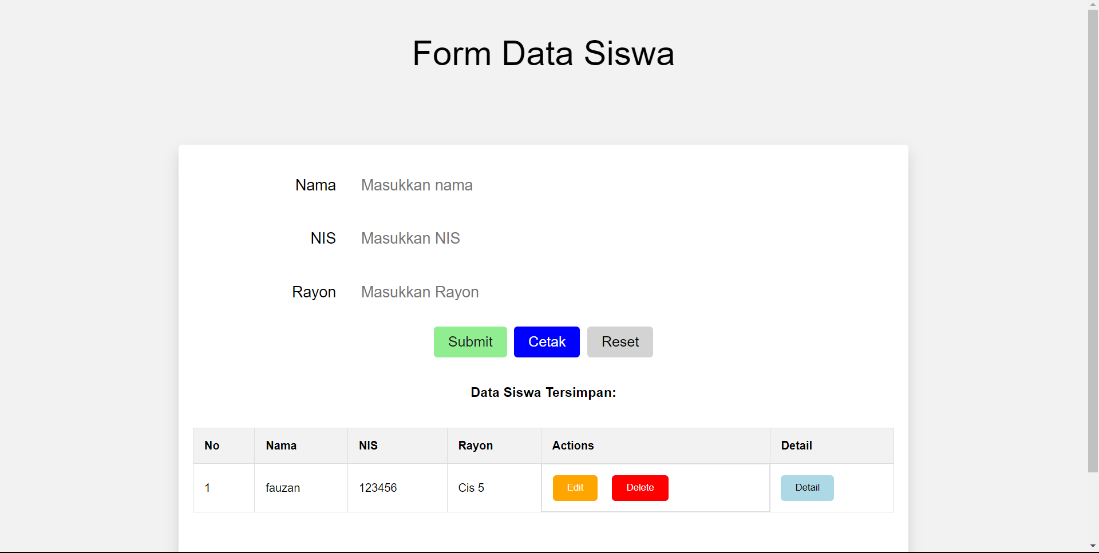Image resolution: width=1099 pixels, height=553 pixels.
Task: Click the blue Cetak button
Action: (x=546, y=342)
